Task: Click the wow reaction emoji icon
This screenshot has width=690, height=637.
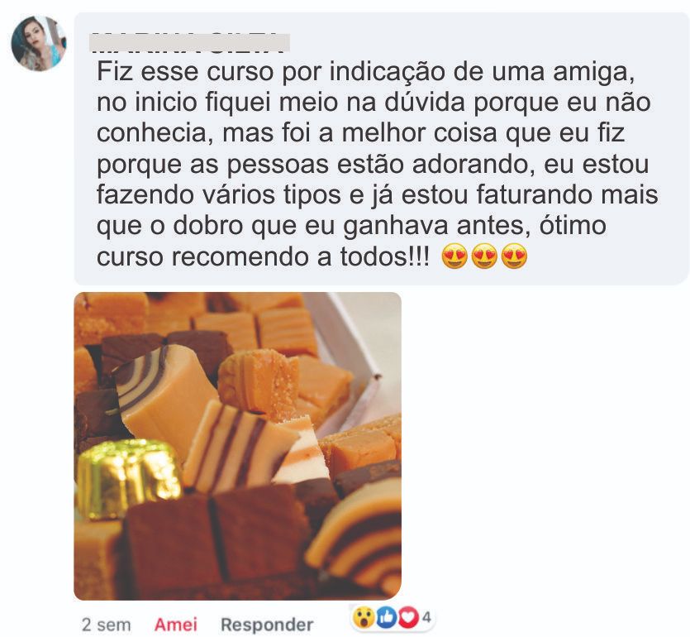Action: point(364,617)
